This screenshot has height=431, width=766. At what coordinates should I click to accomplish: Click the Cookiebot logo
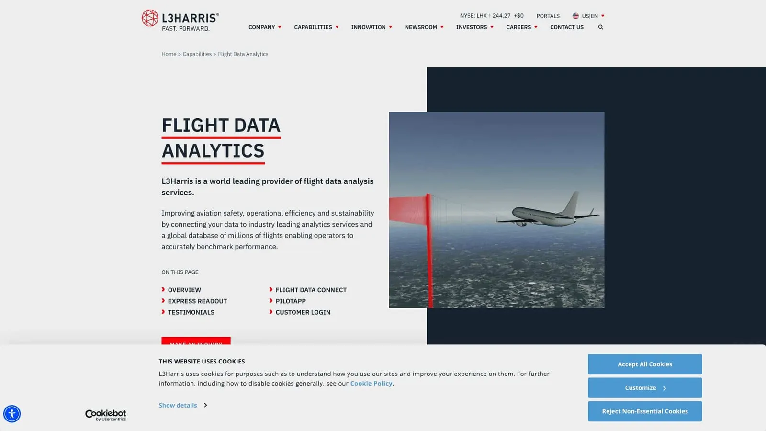pyautogui.click(x=106, y=415)
